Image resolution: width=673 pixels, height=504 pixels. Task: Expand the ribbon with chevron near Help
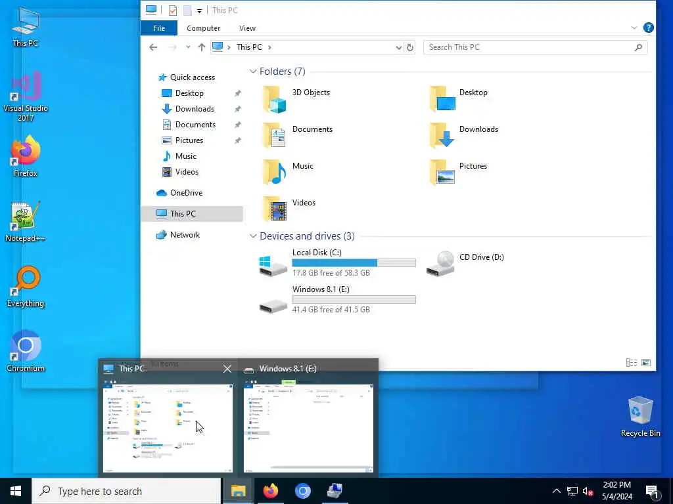[x=634, y=28]
